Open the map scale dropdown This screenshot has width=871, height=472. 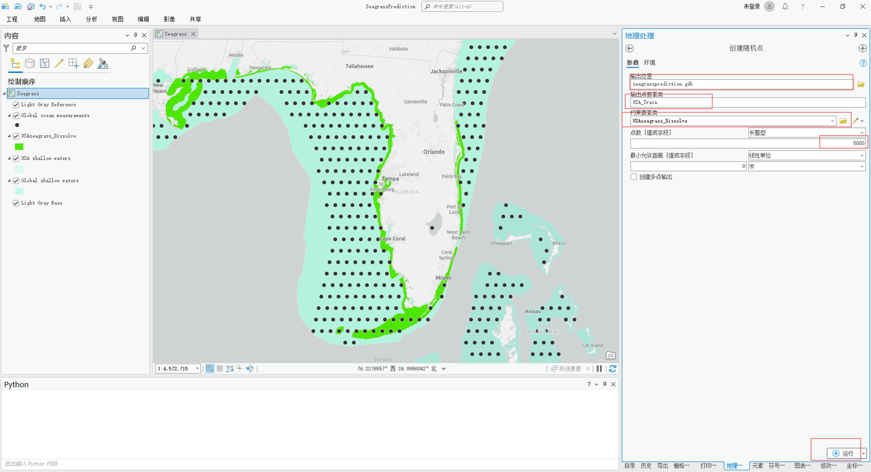point(198,368)
